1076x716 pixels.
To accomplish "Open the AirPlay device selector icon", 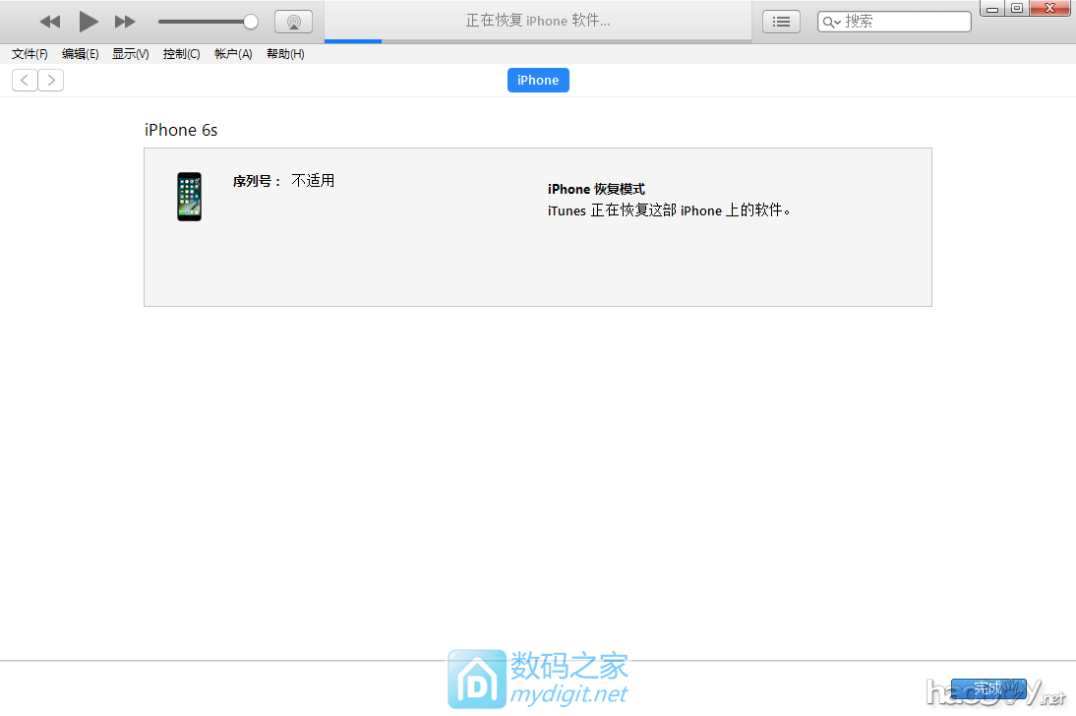I will point(293,21).
